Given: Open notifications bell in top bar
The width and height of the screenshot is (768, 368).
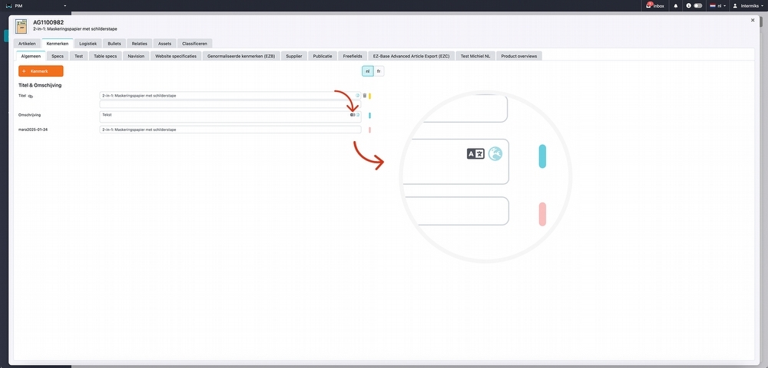Looking at the screenshot, I should click(x=676, y=5).
